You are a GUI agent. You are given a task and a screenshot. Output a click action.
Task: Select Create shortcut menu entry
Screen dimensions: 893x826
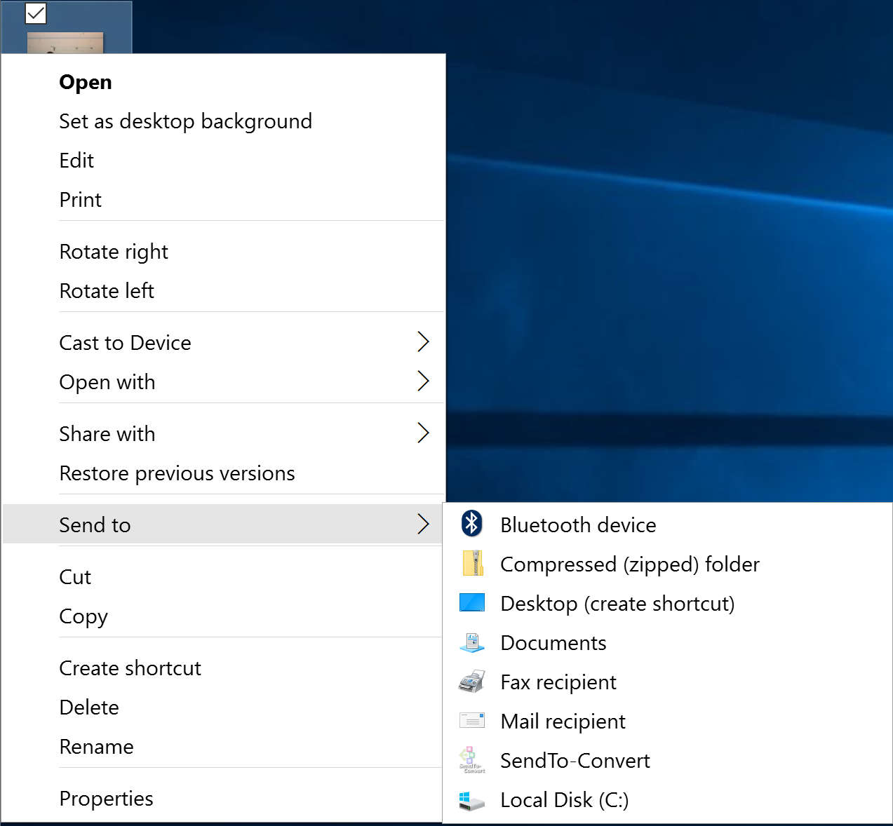[130, 668]
